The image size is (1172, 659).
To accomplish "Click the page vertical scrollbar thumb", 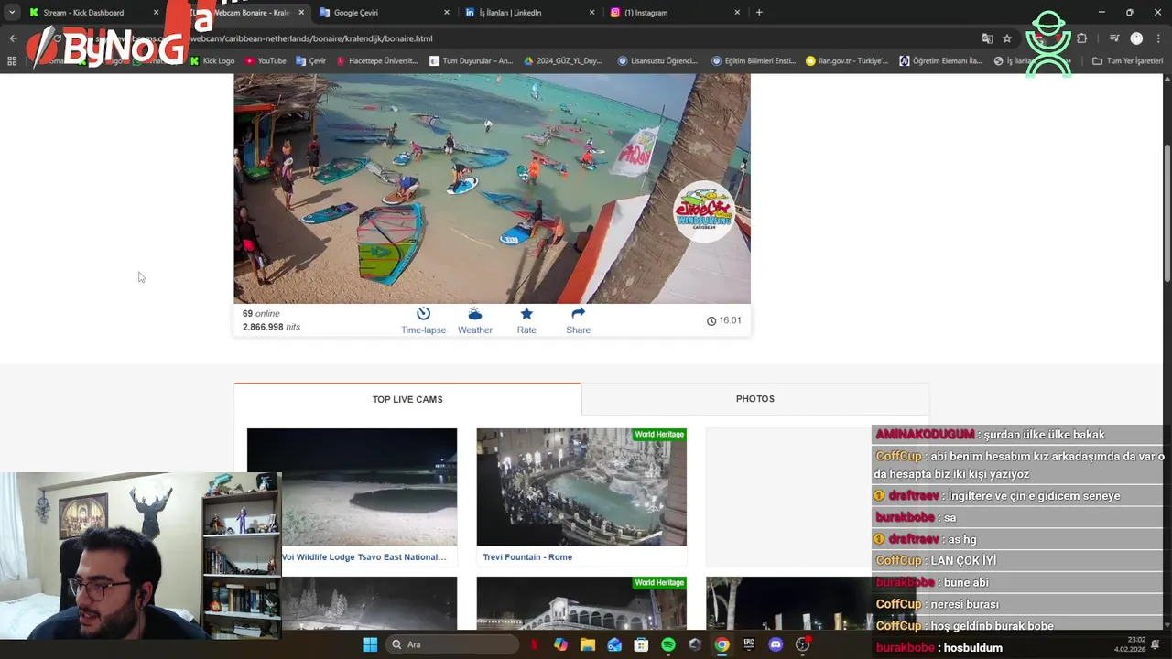I will (1167, 212).
